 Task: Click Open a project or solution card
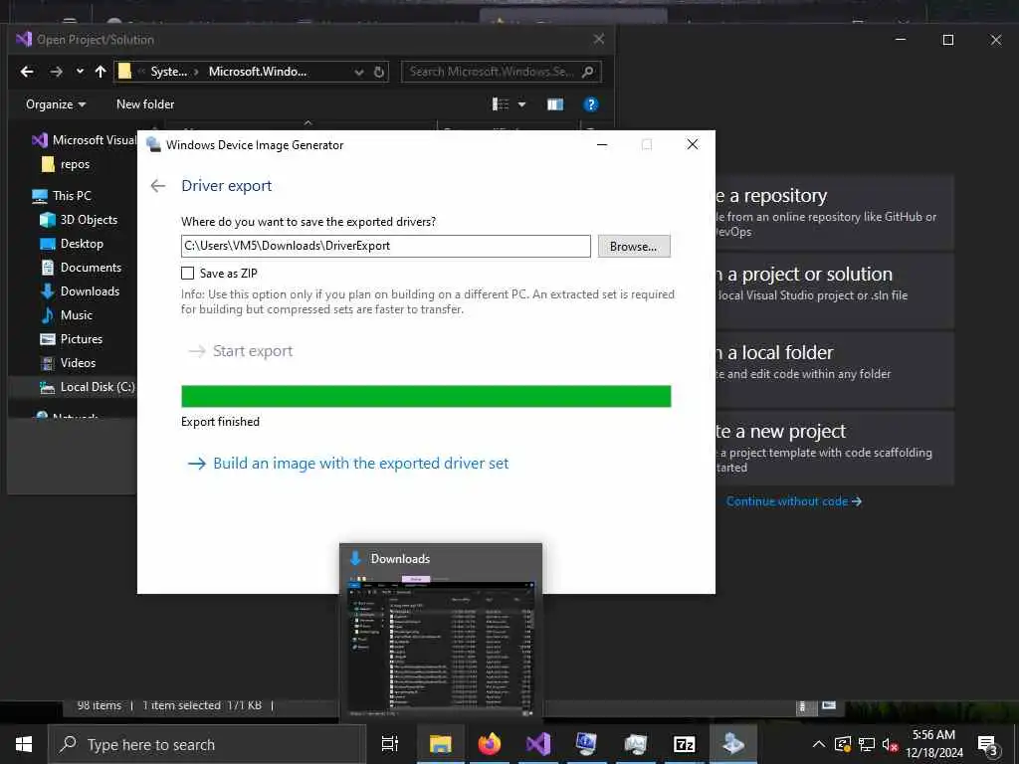835,290
